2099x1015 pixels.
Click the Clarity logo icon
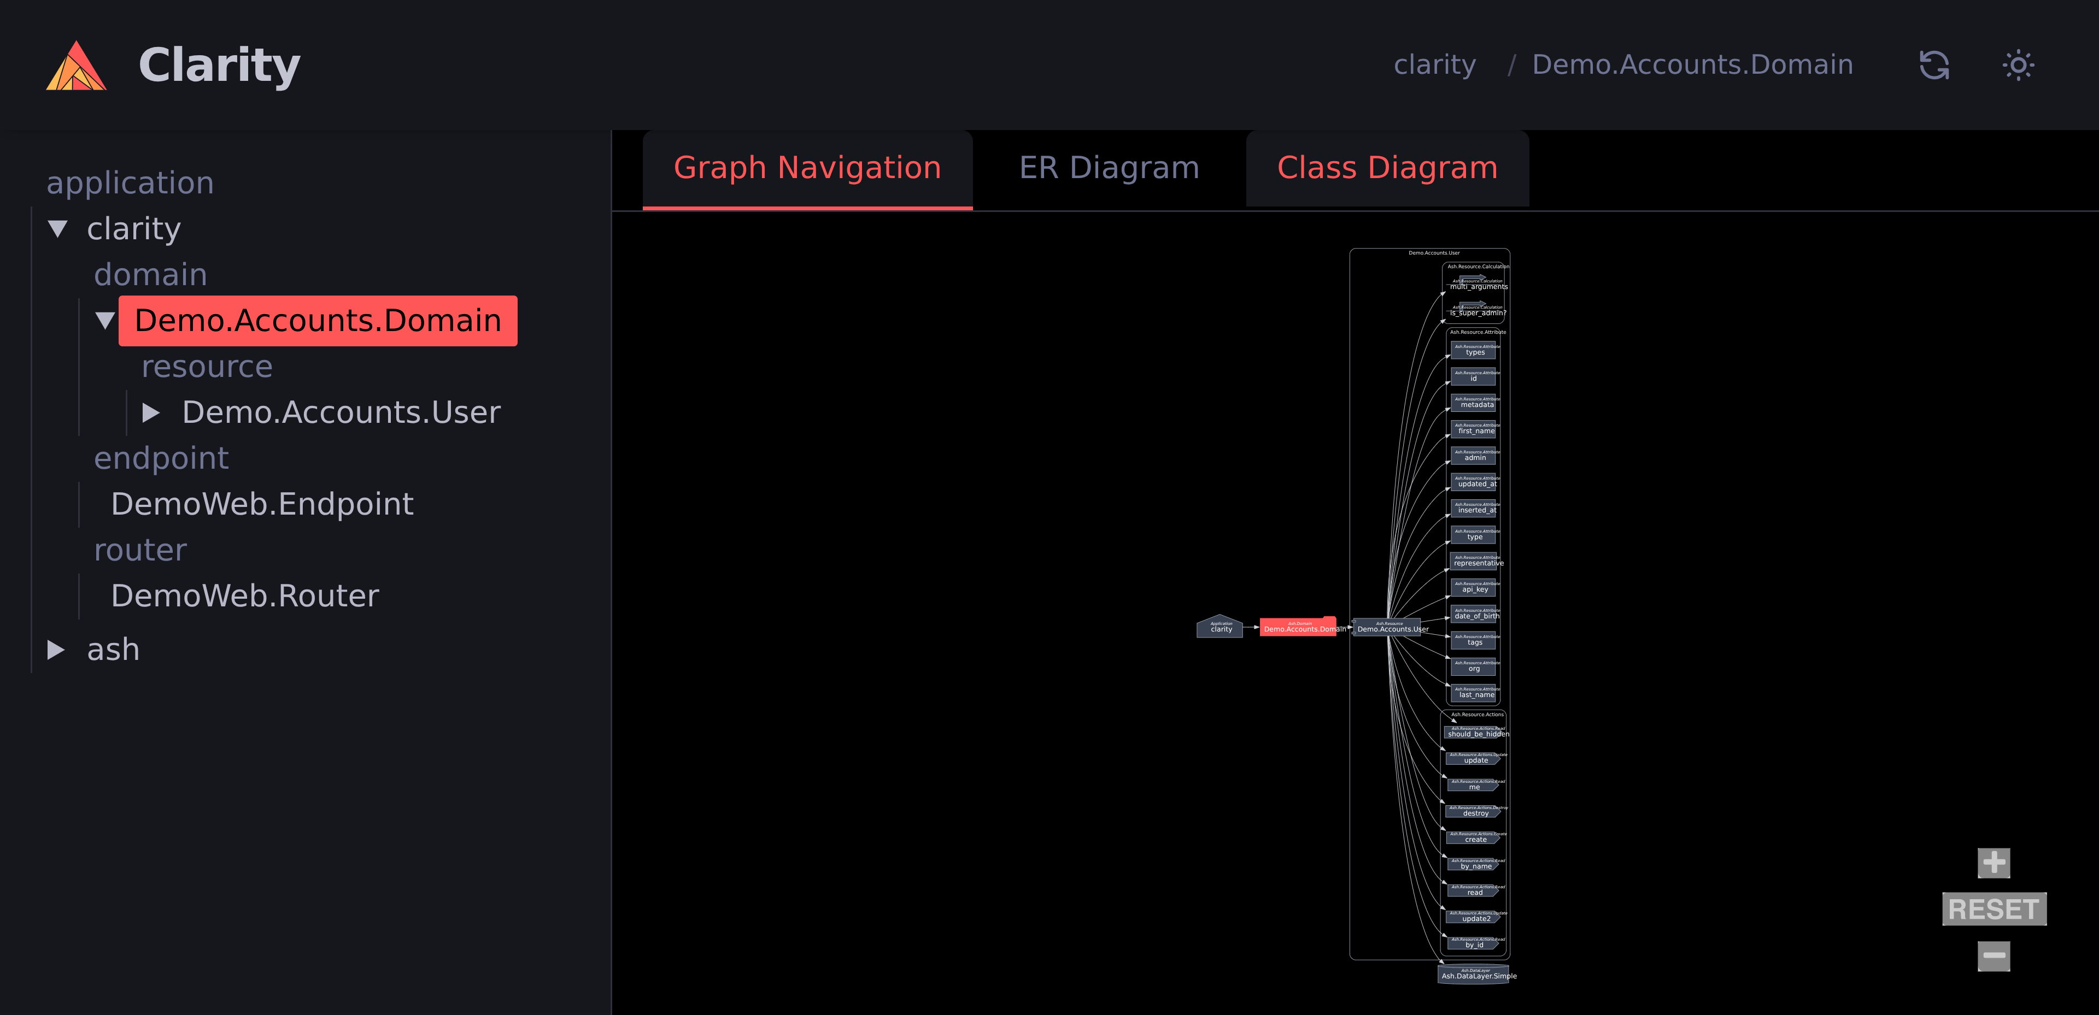[x=76, y=65]
